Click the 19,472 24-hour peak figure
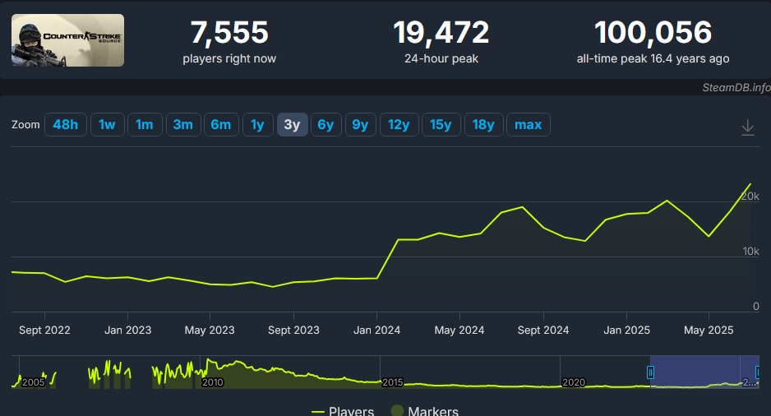 tap(441, 32)
